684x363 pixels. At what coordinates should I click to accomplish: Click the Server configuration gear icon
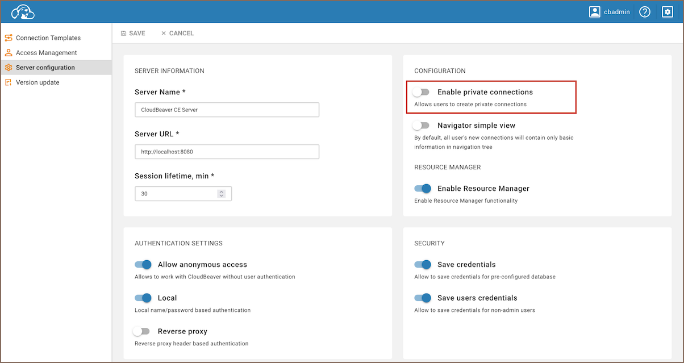(x=9, y=68)
